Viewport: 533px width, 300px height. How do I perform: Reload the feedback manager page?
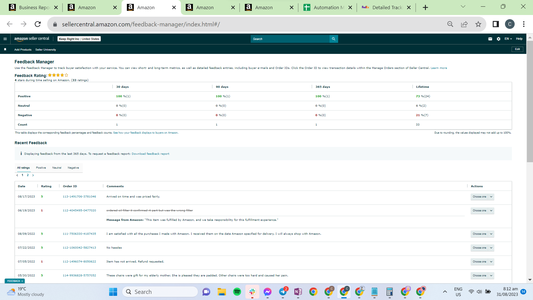point(38,24)
